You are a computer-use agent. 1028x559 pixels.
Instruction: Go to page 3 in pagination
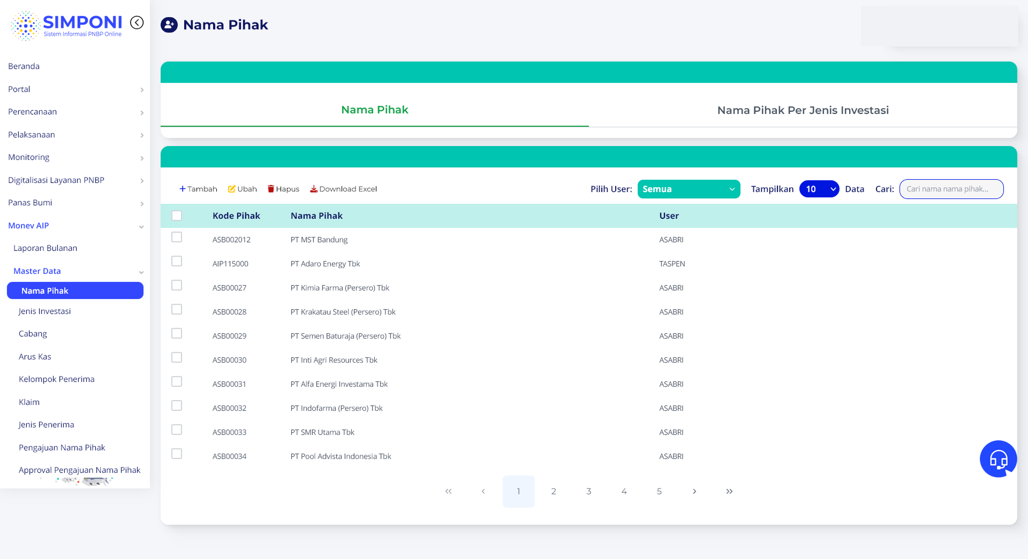click(x=589, y=491)
